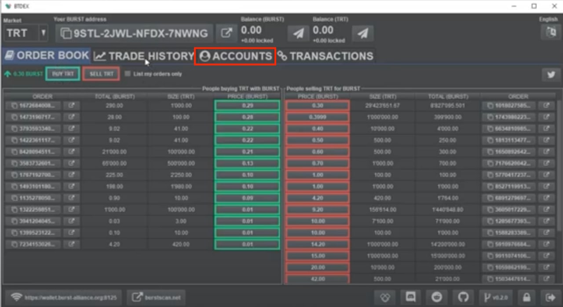The width and height of the screenshot is (563, 307).
Task: Copy sell order ID 1813113477
Action: 509,140
